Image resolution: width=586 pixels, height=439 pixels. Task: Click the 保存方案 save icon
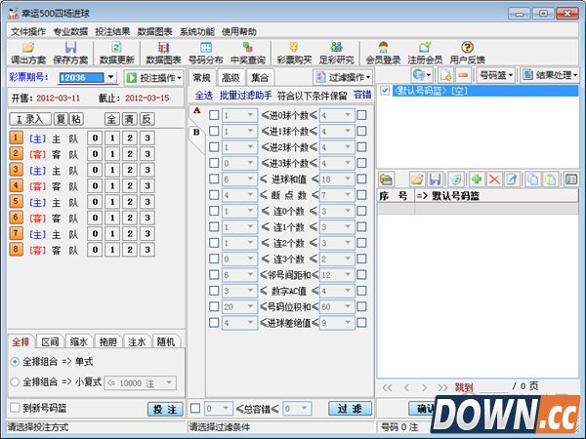coord(70,53)
